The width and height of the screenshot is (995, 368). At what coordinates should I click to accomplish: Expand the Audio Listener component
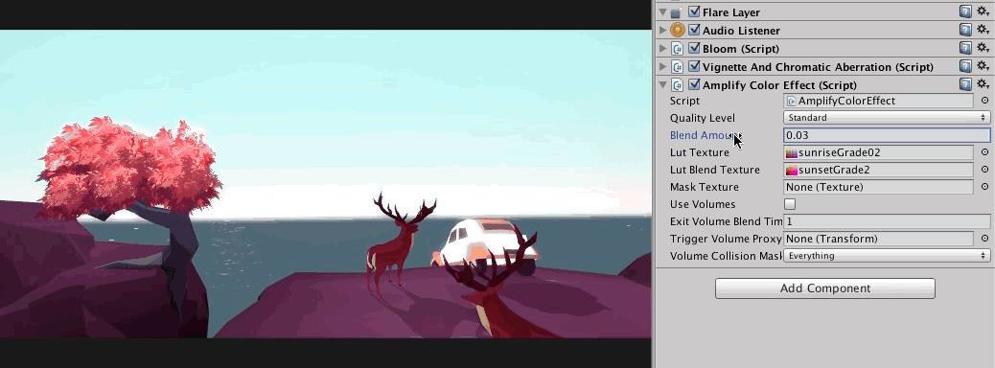662,30
